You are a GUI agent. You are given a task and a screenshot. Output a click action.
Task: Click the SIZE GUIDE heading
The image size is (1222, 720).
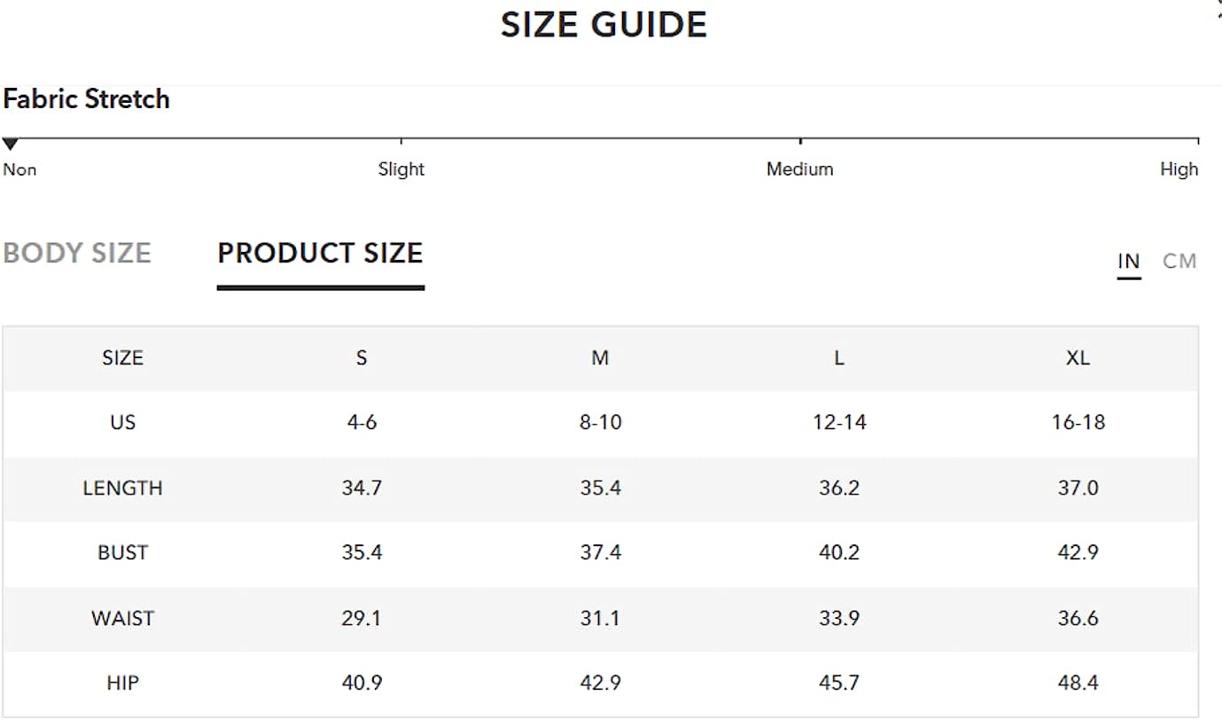[x=604, y=25]
